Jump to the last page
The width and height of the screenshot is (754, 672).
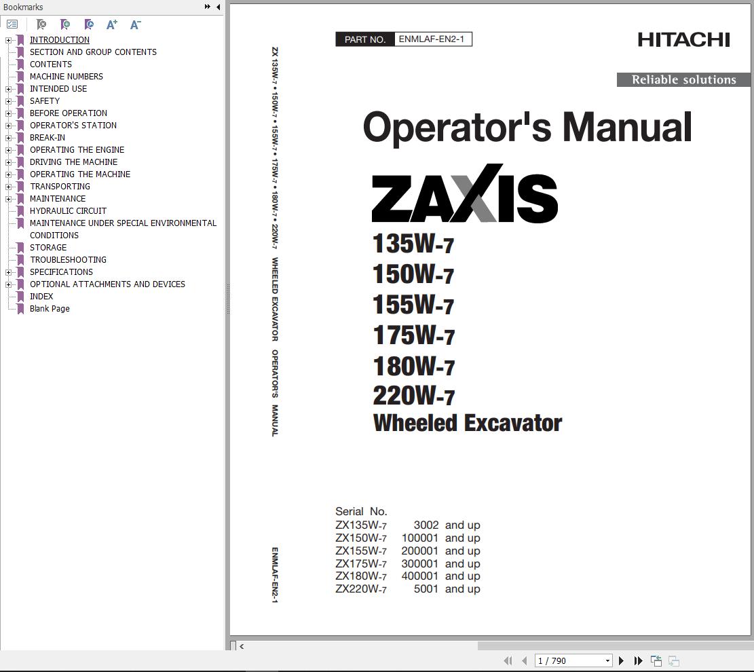638,660
